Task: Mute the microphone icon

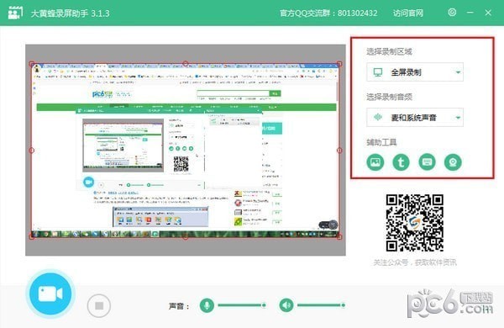Action: click(207, 304)
